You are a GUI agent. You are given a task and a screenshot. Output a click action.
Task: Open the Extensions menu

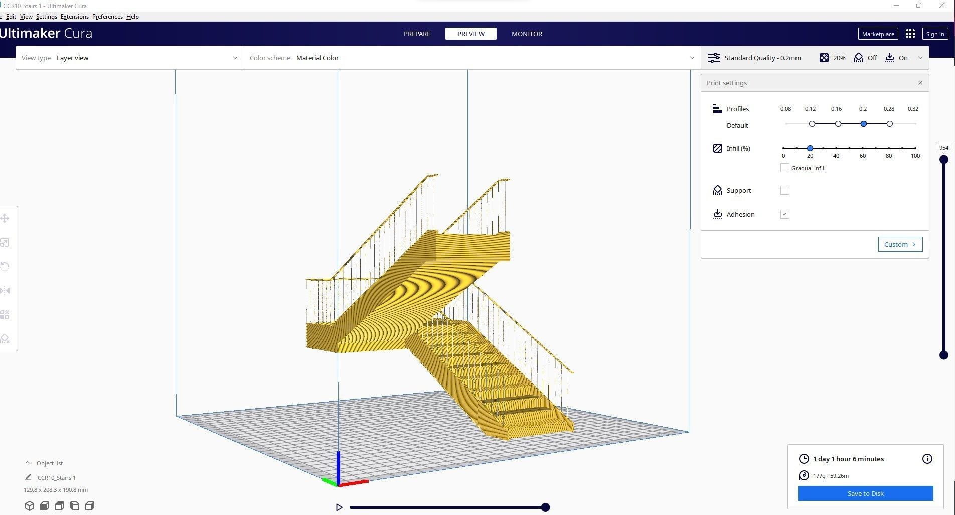(75, 17)
